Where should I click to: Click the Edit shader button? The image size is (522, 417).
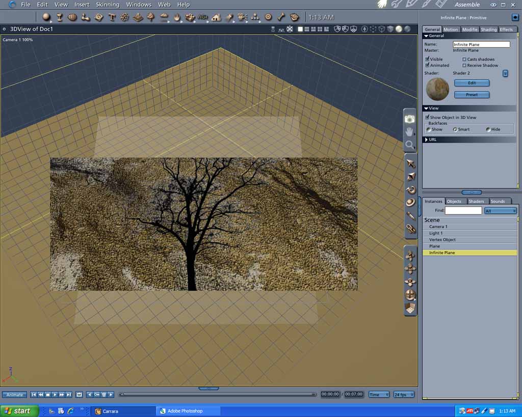[x=472, y=83]
